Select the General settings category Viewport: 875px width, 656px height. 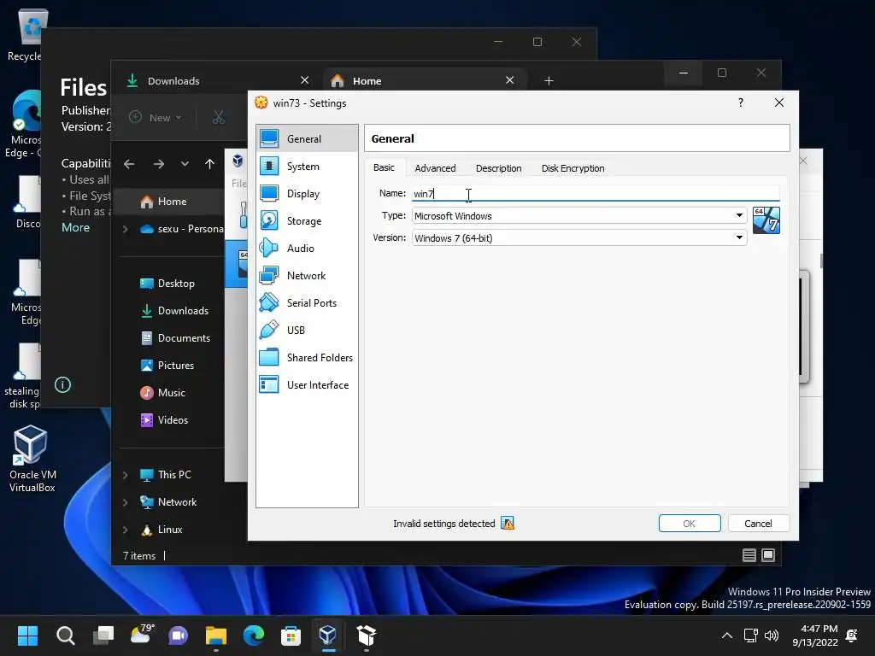307,139
